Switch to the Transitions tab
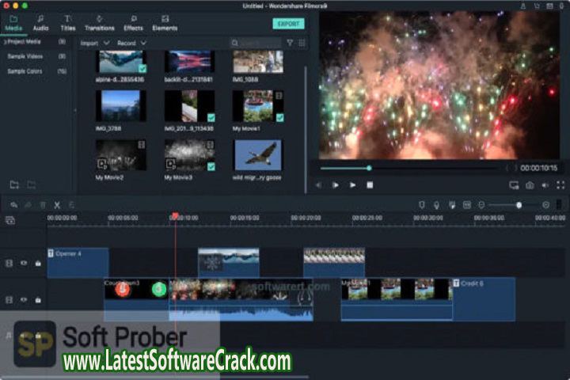This screenshot has height=380, width=570. [99, 23]
